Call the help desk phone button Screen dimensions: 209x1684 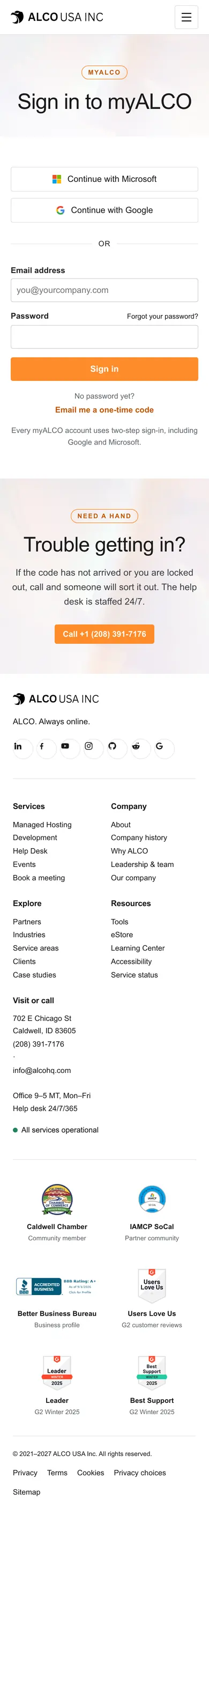(x=104, y=634)
